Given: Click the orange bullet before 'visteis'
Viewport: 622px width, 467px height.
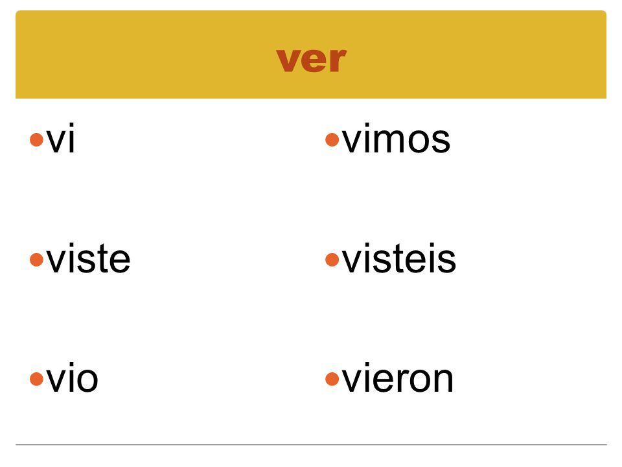Looking at the screenshot, I should tap(332, 260).
